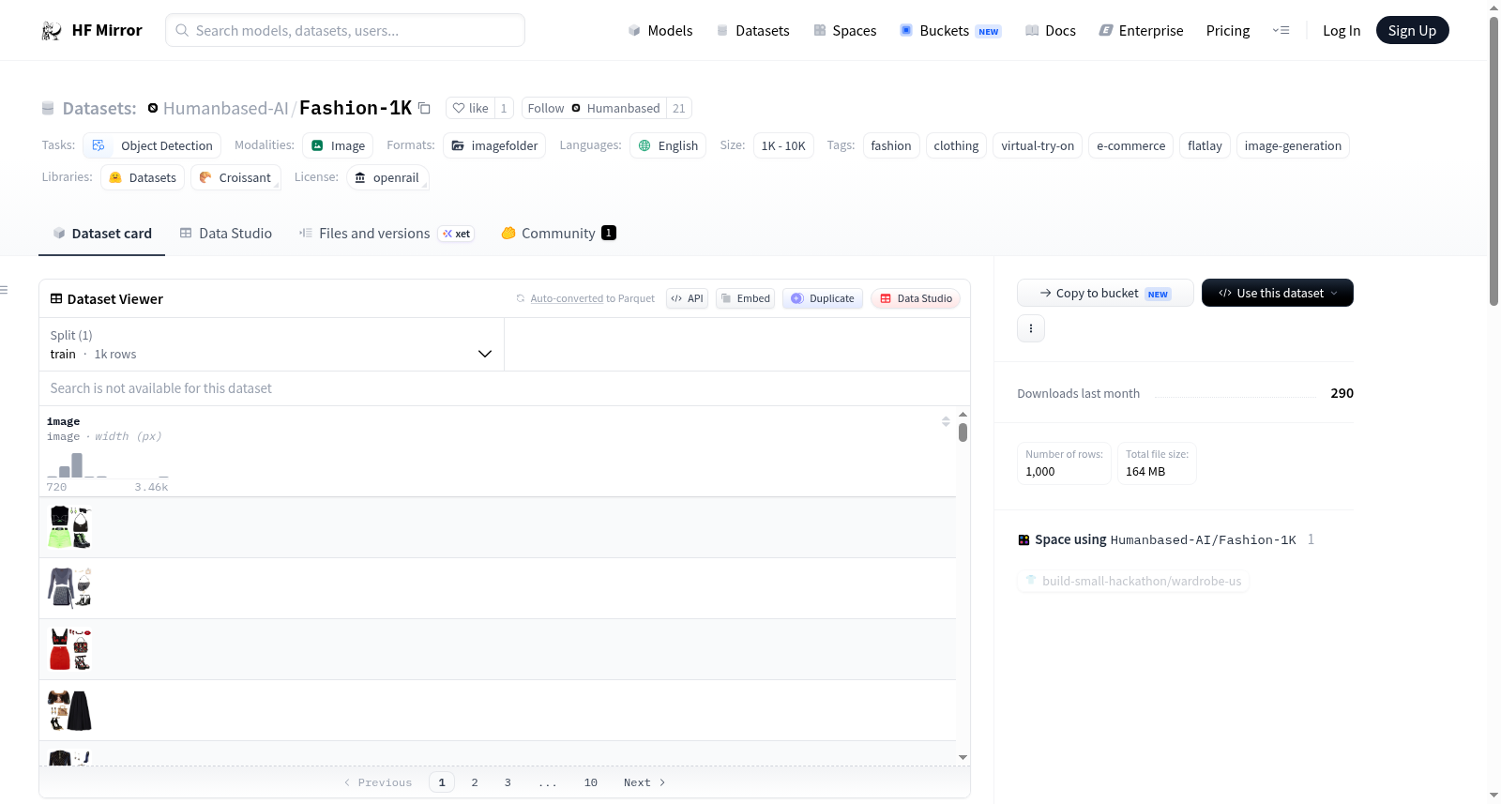Open the Spaces nav item
1501x804 pixels.
(844, 31)
